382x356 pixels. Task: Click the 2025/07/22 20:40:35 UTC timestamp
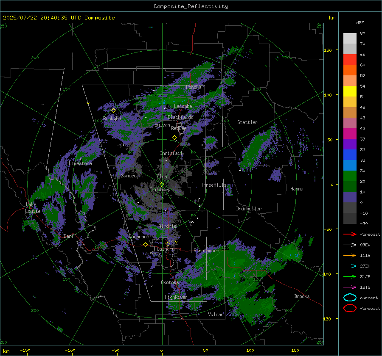point(59,18)
